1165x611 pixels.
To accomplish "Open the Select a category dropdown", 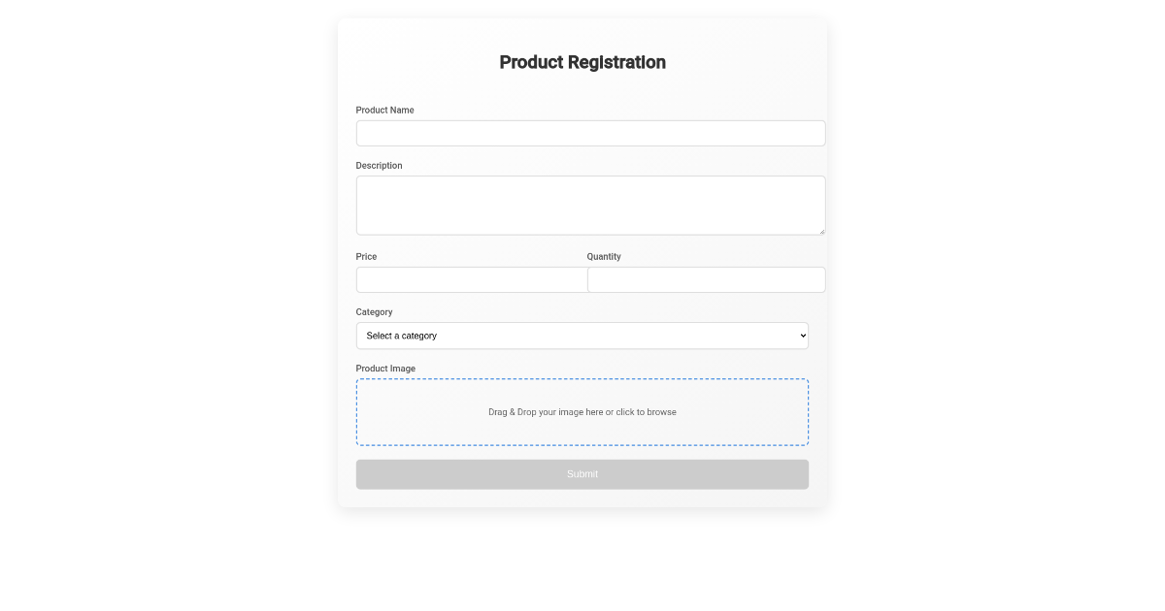I will 582,336.
